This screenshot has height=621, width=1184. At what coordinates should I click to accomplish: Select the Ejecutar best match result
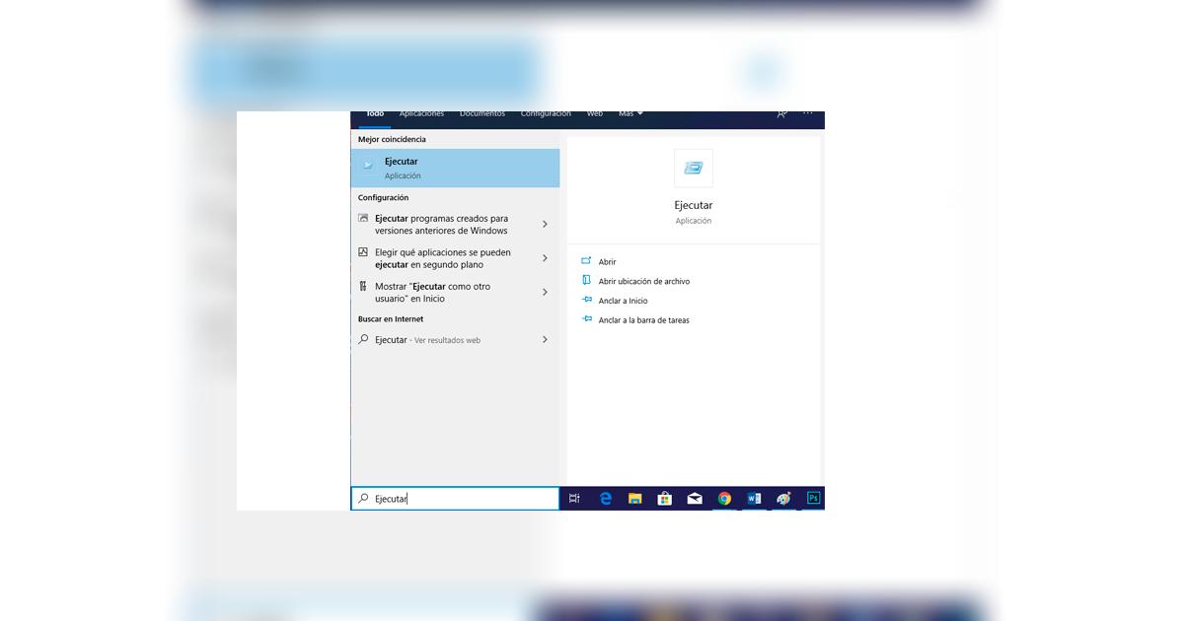tap(455, 168)
